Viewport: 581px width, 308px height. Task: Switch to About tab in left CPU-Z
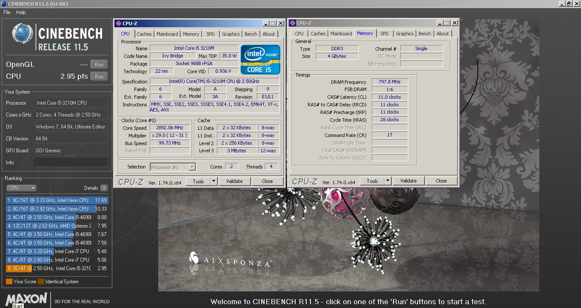(x=269, y=34)
